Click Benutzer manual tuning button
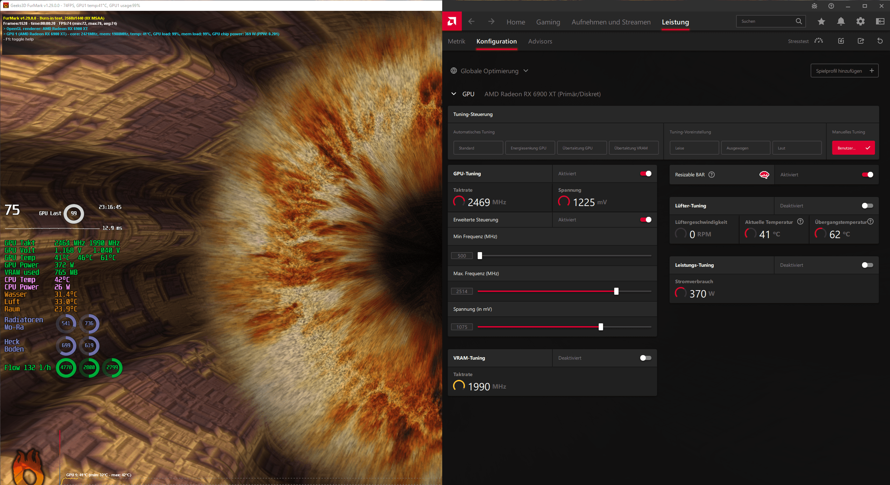 pos(853,148)
